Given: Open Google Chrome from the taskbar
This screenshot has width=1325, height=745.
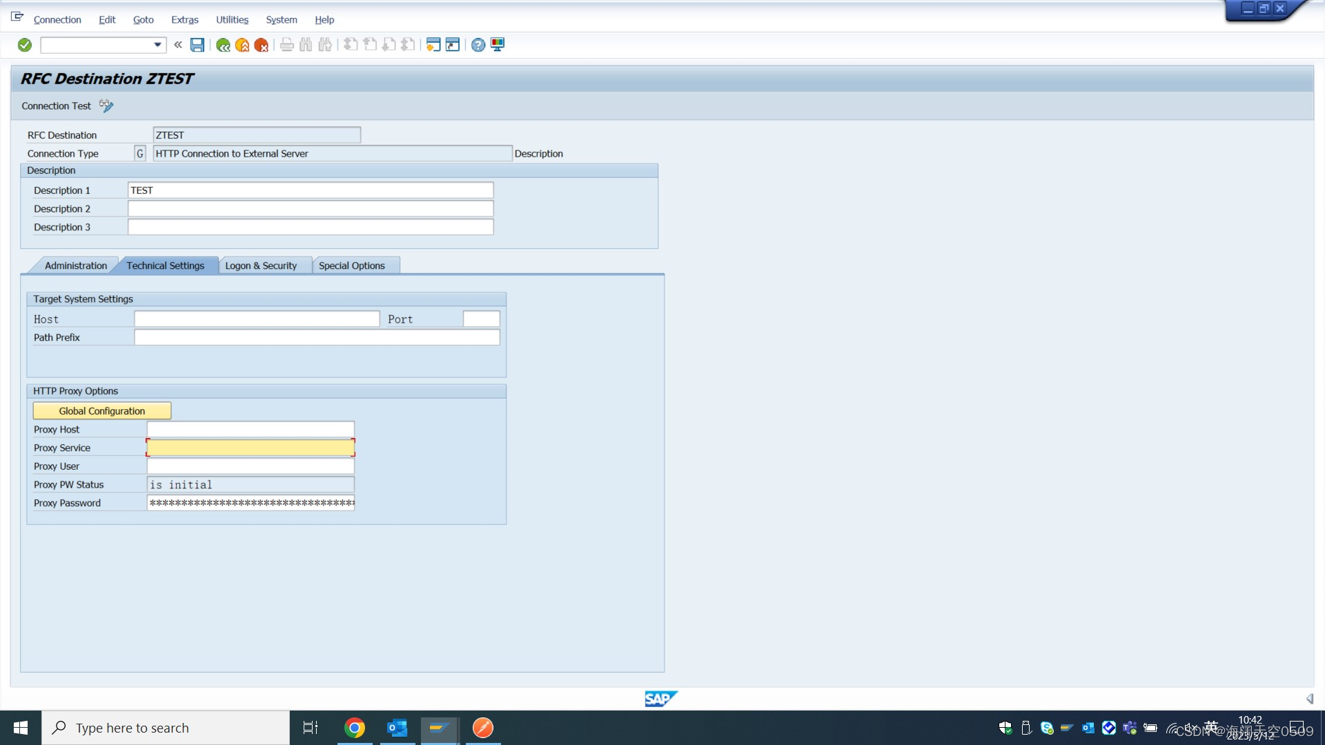Looking at the screenshot, I should (354, 727).
